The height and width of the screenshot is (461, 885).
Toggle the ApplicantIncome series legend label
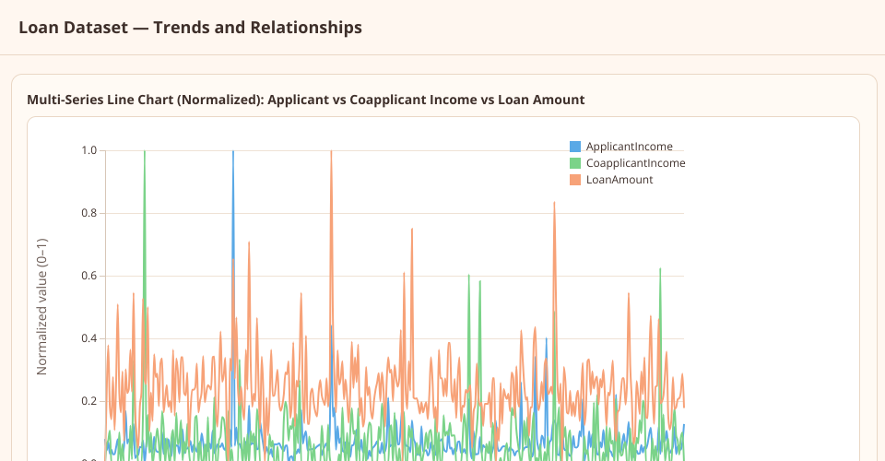629,147
